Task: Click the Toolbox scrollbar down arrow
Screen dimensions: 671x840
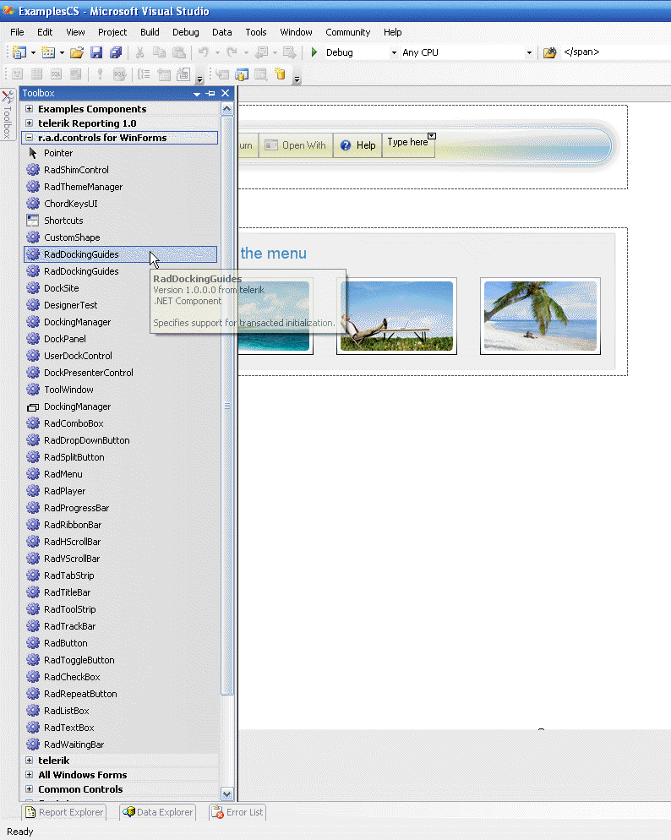Action: tap(227, 794)
